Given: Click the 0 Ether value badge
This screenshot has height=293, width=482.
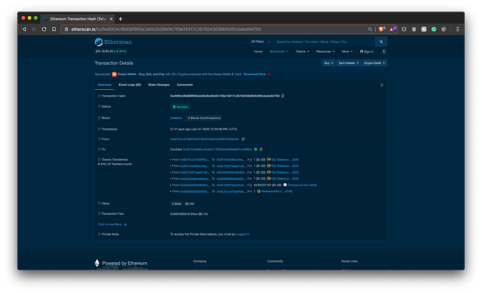Looking at the screenshot, I should 177,204.
